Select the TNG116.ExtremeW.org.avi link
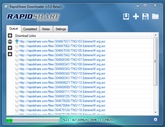This screenshot has height=127, width=165. tap(62, 101)
